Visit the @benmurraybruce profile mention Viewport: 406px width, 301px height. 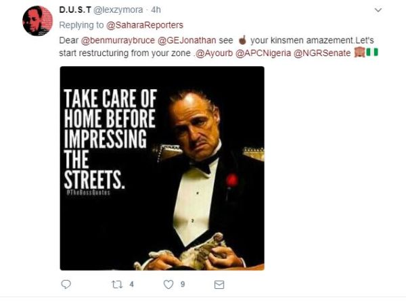click(x=118, y=41)
